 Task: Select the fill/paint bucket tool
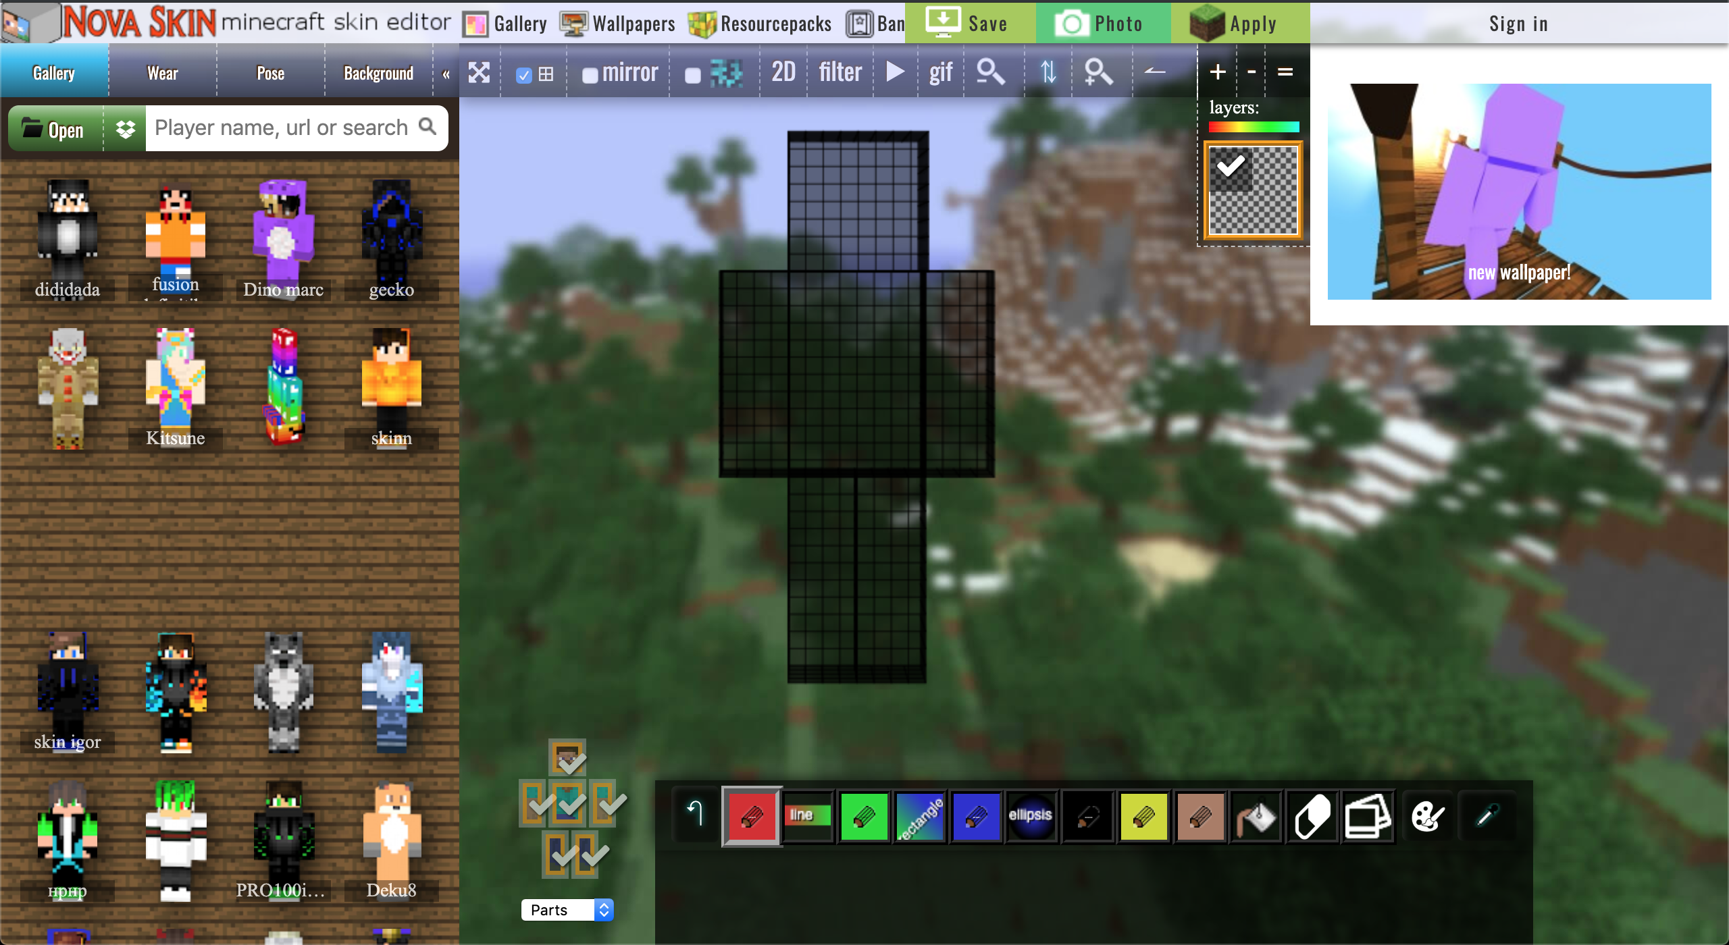click(x=1258, y=815)
